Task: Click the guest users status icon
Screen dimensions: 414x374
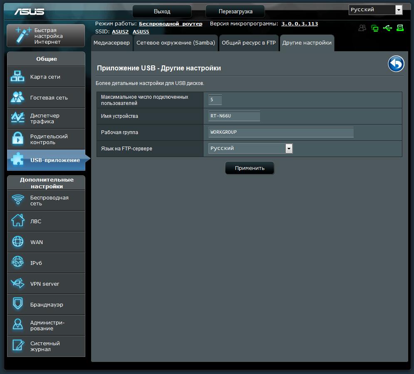Action: (362, 28)
